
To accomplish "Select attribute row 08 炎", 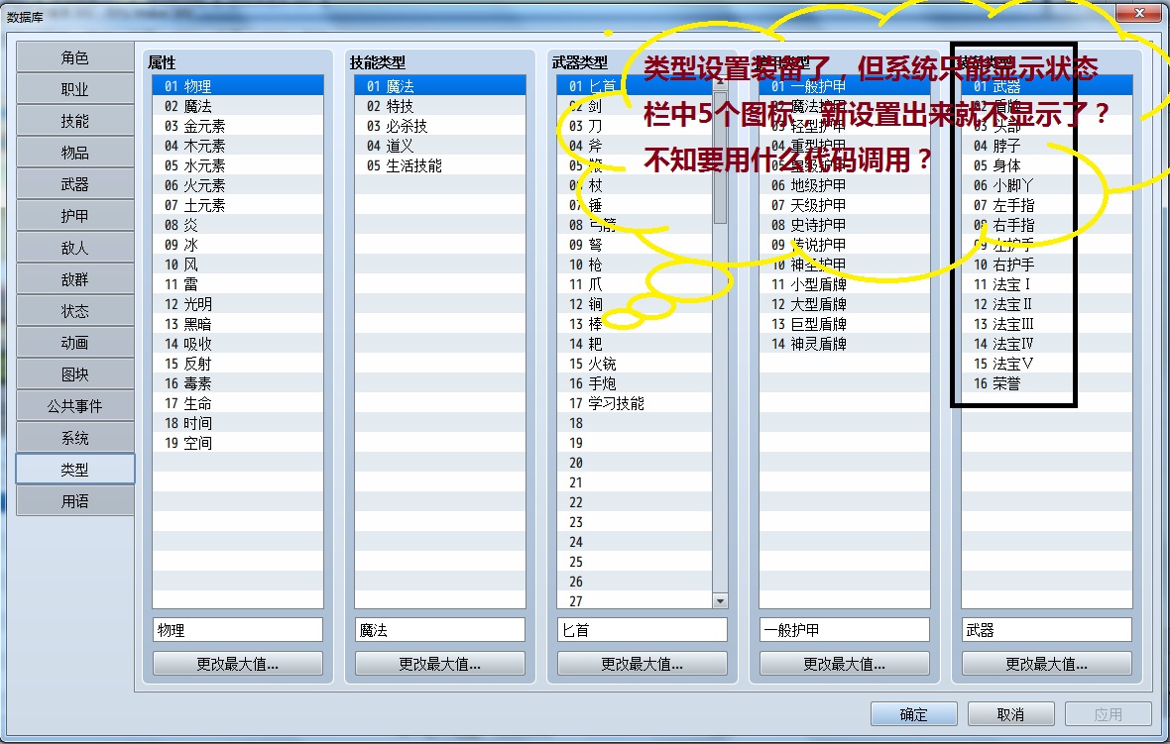I will 238,225.
